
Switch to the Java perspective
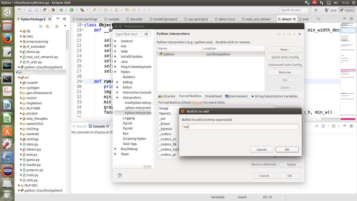pyautogui.click(x=331, y=10)
